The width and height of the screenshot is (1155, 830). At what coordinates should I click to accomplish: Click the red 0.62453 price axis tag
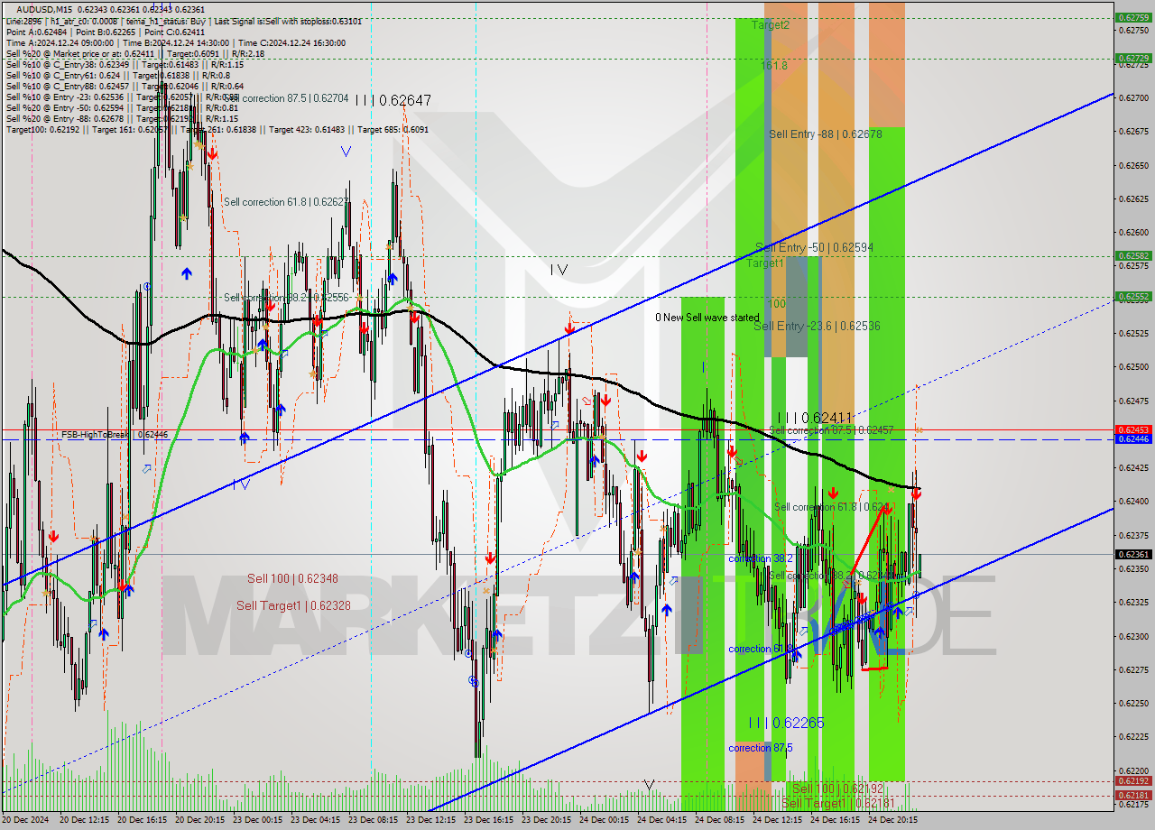tap(1132, 429)
